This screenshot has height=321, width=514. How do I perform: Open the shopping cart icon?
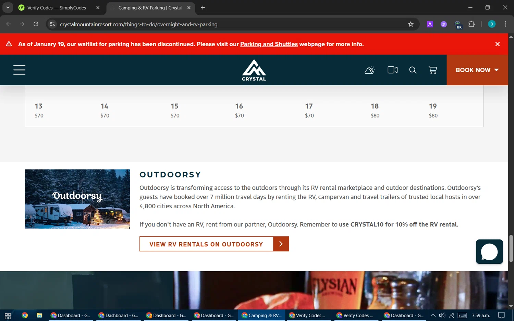coord(433,70)
